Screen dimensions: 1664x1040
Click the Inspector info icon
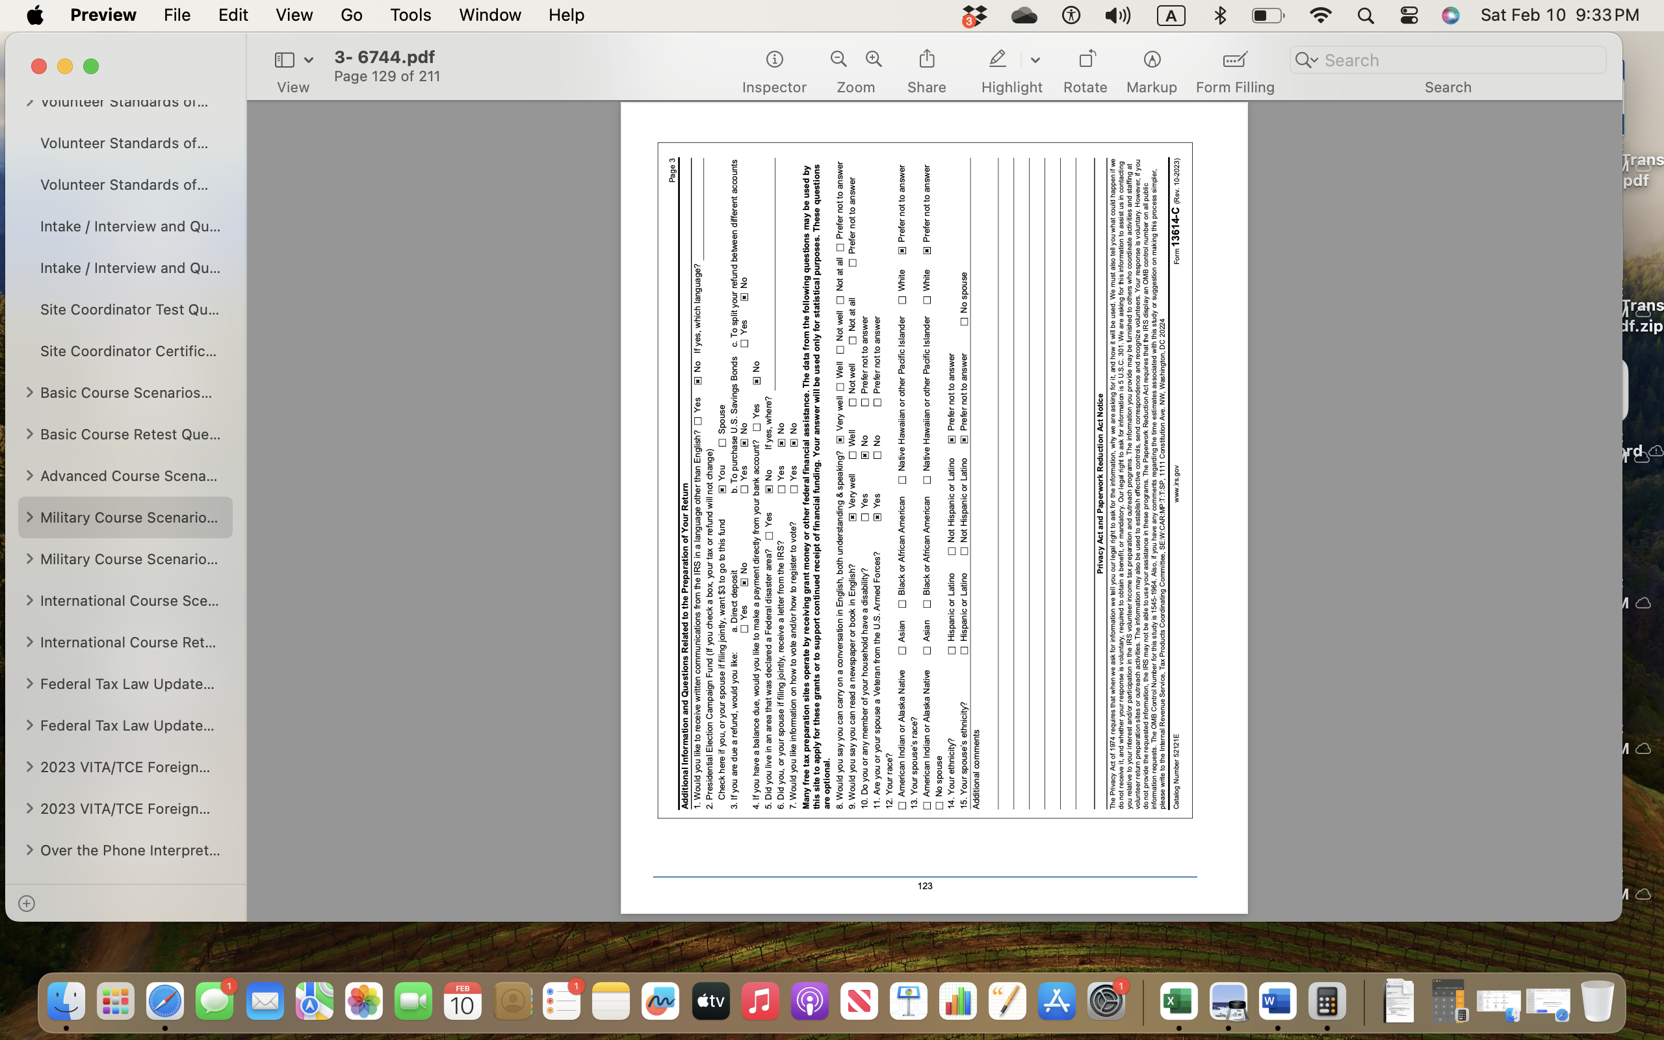(x=774, y=60)
